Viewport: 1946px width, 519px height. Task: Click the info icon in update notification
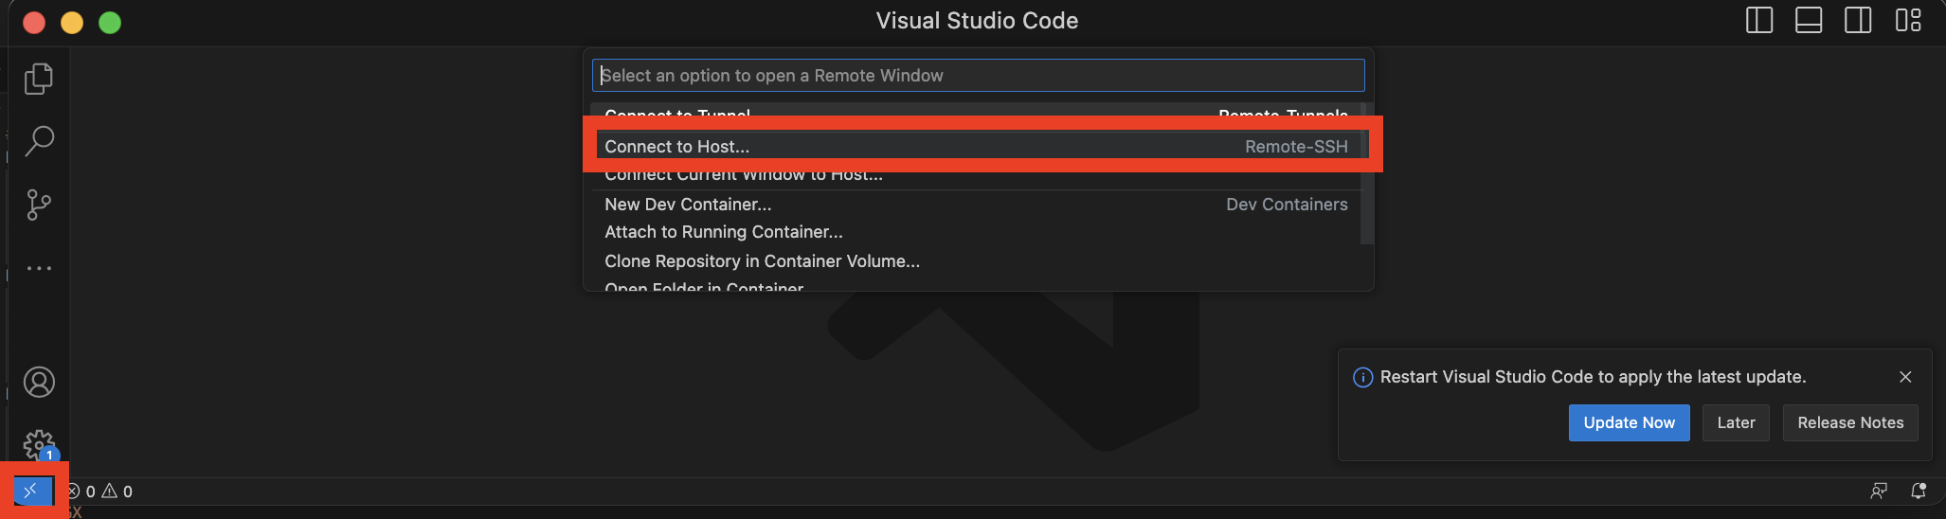point(1362,378)
